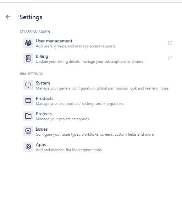Click 'Add and manage Jira Marketplace apps' text
Viewport: 182px width, 201px height.
coord(69,150)
